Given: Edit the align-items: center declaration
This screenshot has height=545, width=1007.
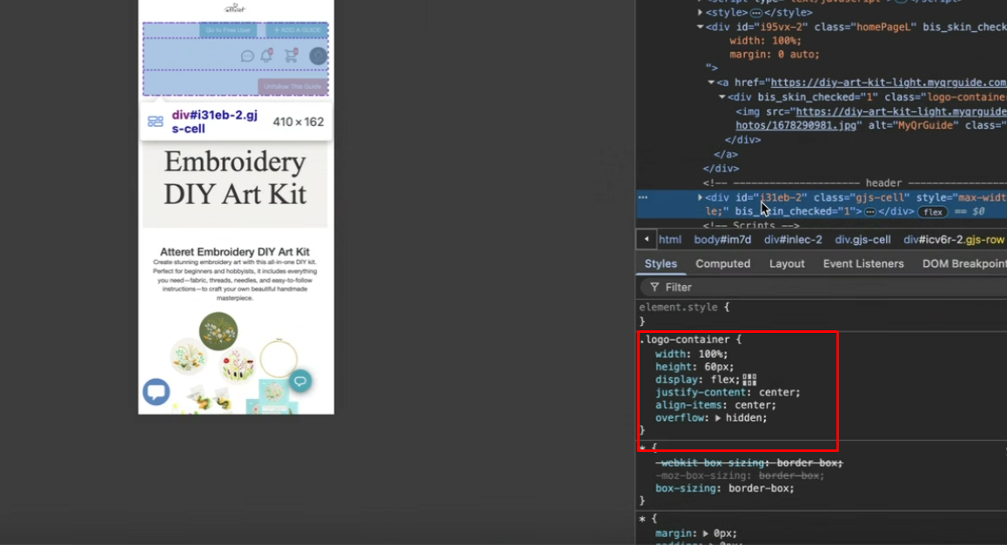Looking at the screenshot, I should tap(715, 405).
